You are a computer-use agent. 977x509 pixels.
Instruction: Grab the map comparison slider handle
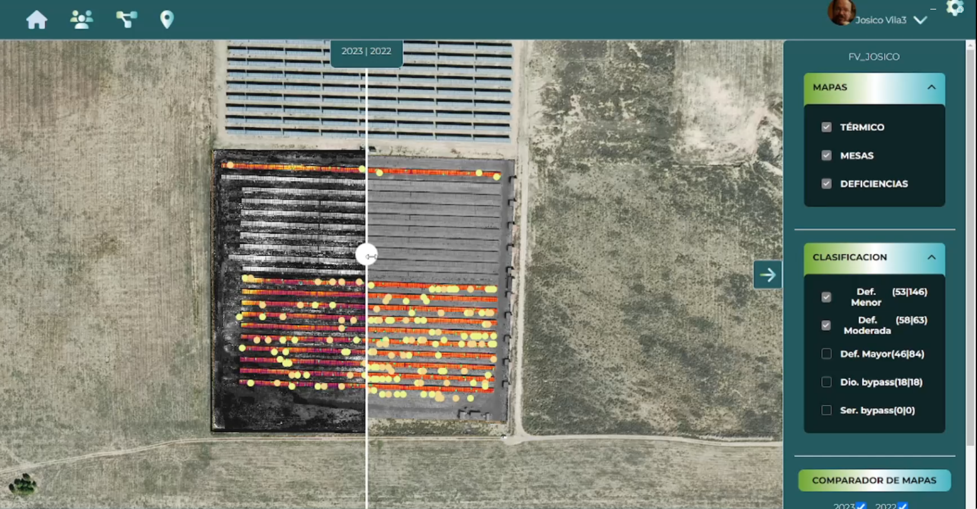(367, 255)
